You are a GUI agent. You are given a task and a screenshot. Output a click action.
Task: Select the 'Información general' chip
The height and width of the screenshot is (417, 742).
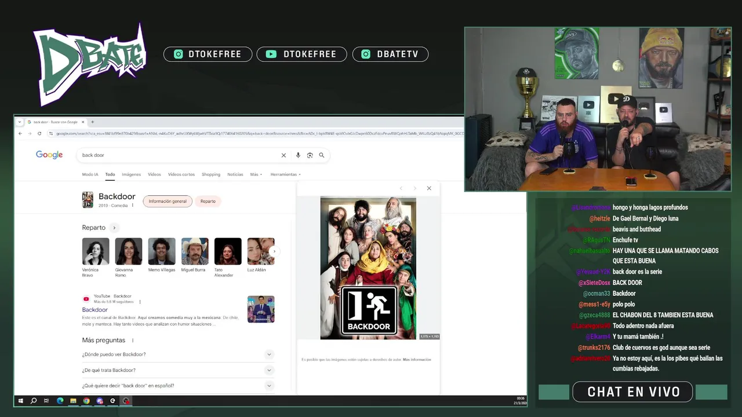click(x=168, y=202)
